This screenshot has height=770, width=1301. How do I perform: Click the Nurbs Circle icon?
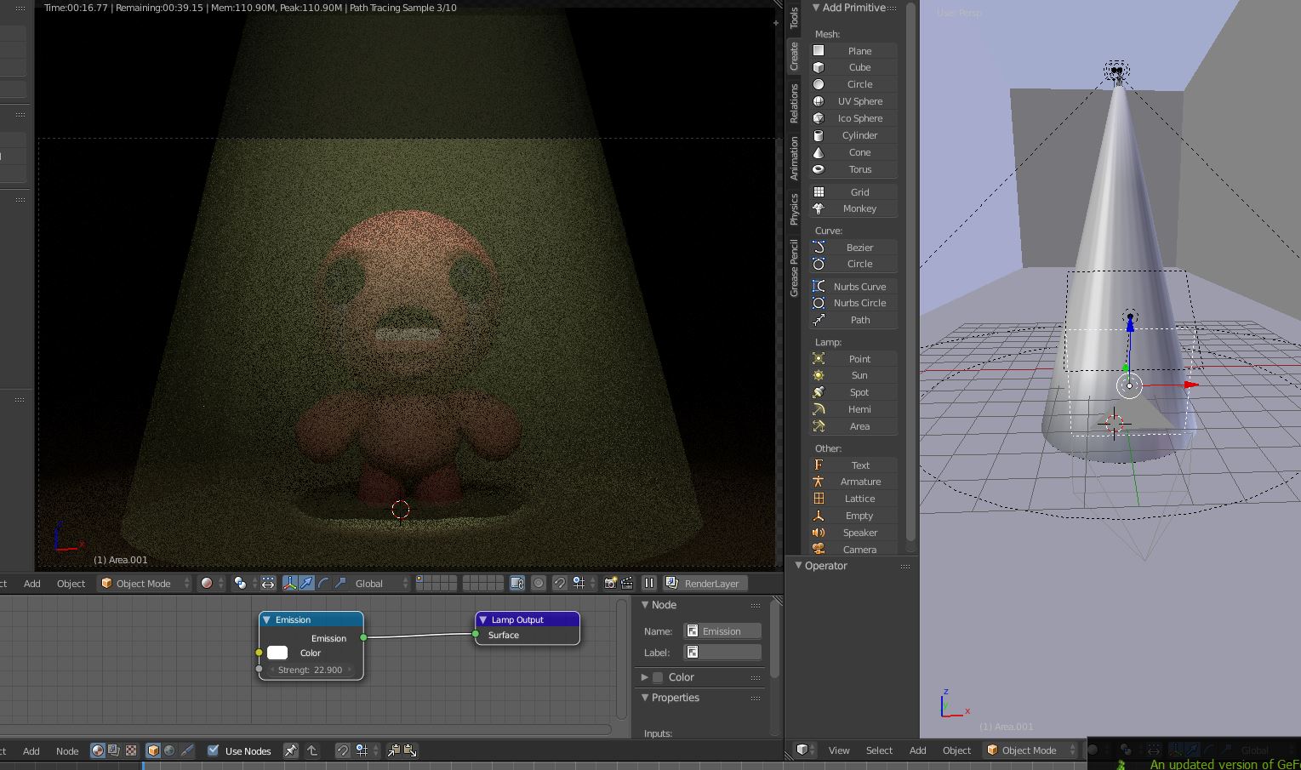pyautogui.click(x=819, y=303)
